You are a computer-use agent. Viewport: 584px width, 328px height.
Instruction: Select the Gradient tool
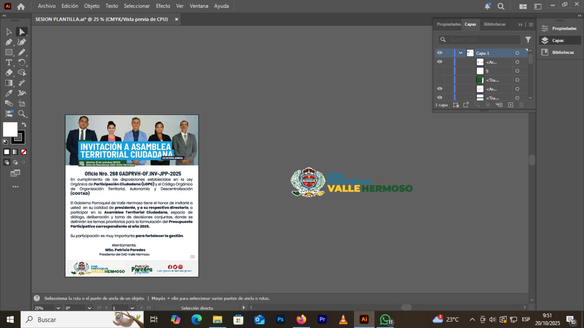(x=9, y=83)
